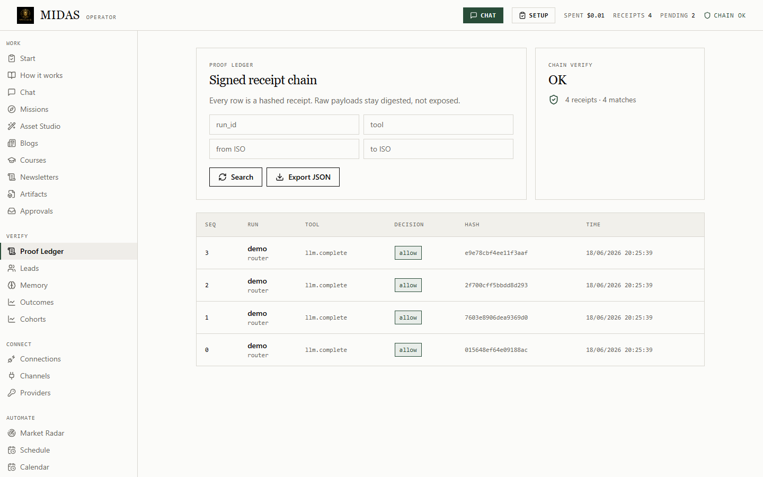Click the Start sidebar icon

[x=12, y=58]
